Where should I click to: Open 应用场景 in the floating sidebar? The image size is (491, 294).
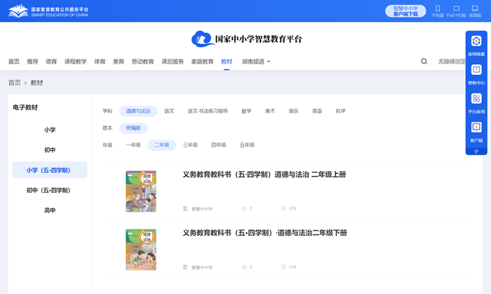point(476,45)
